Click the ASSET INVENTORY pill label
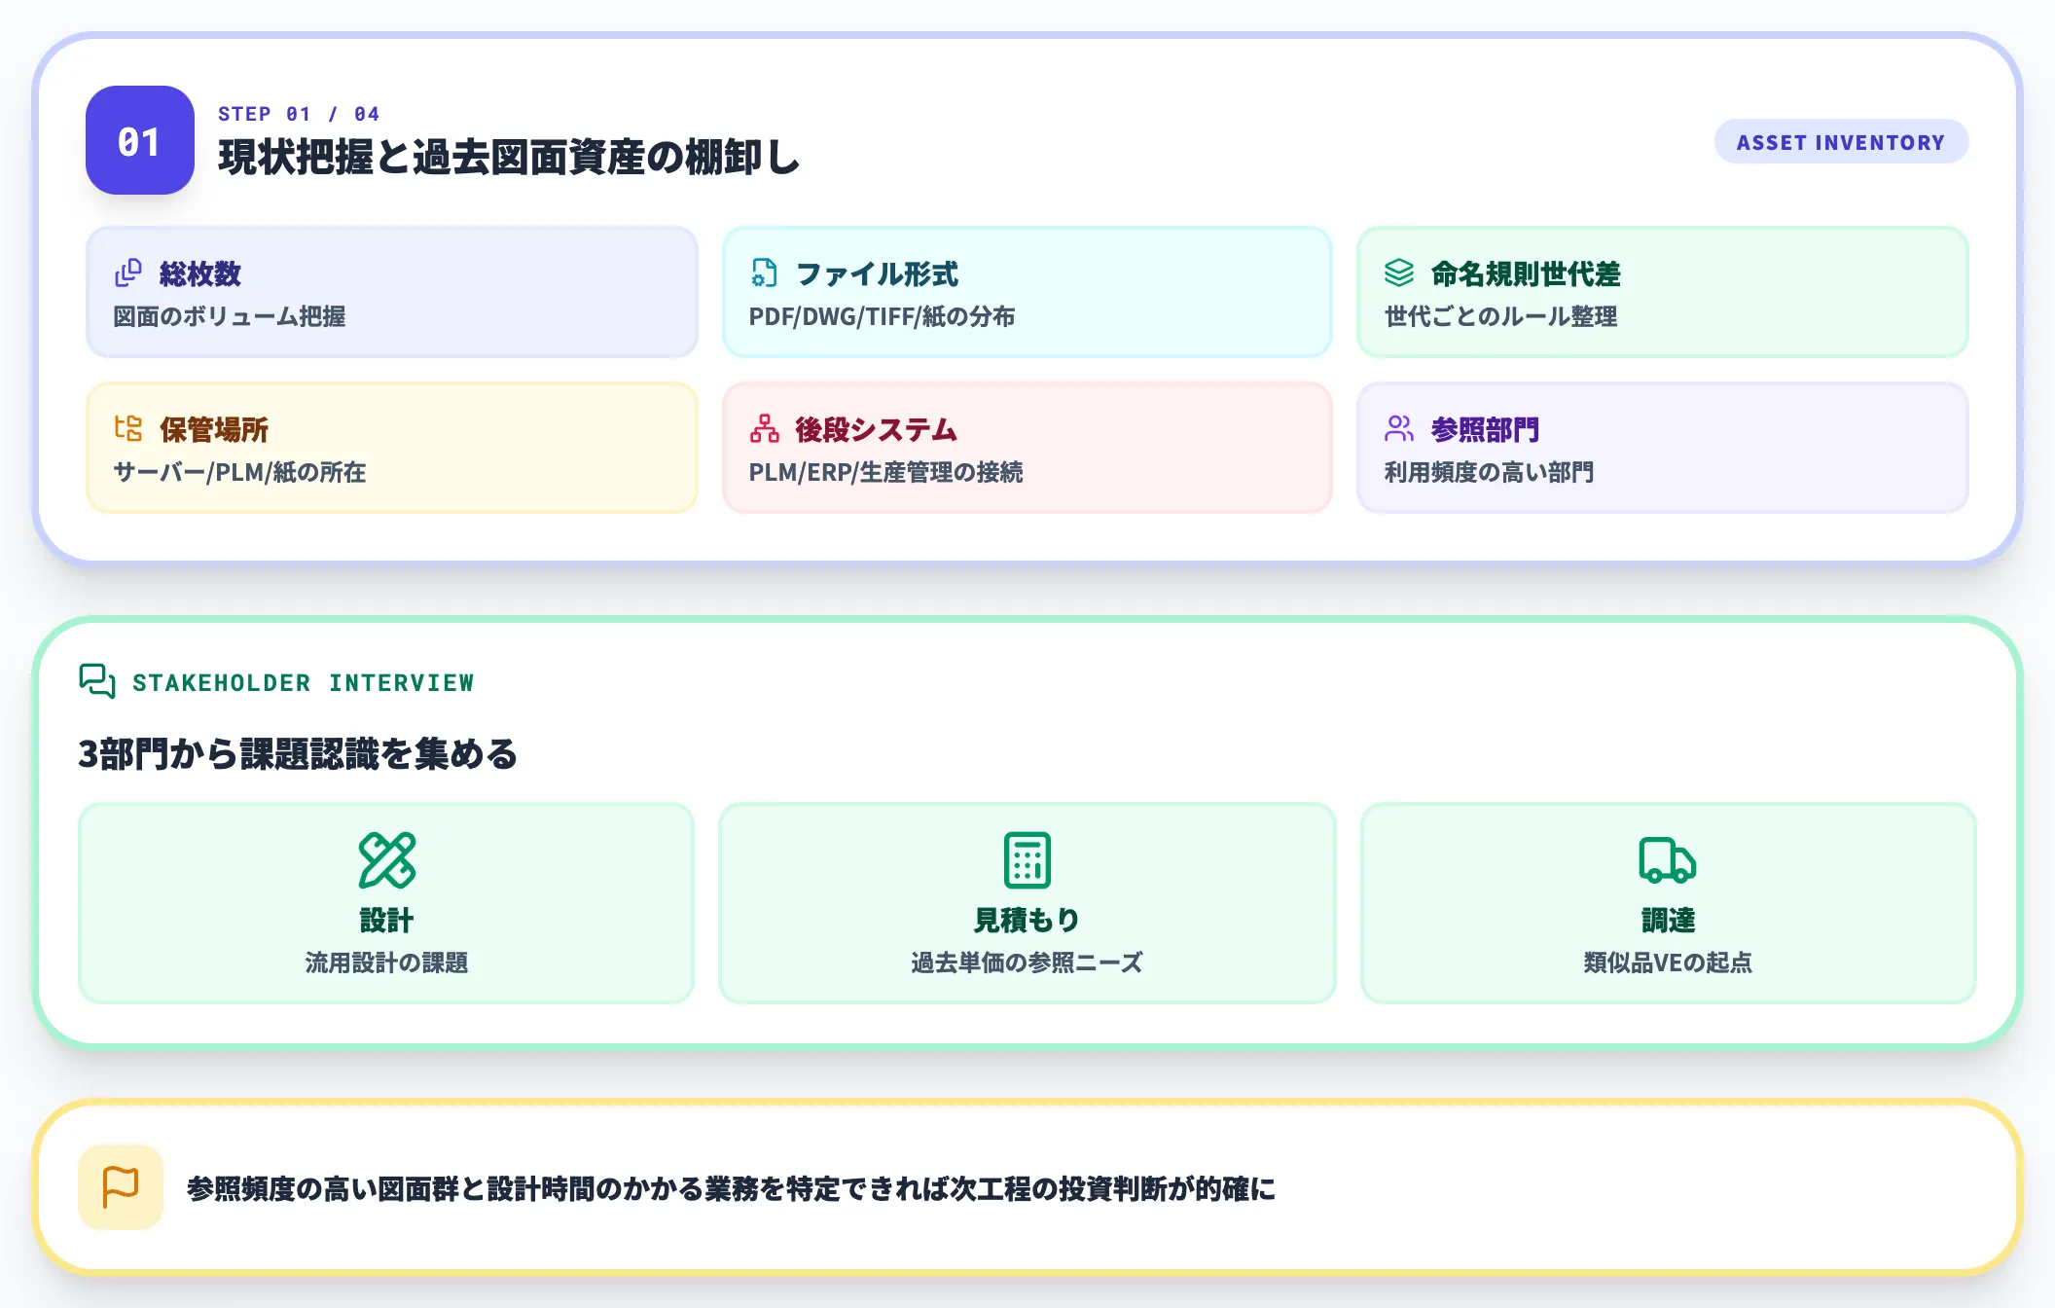This screenshot has height=1308, width=2055. click(1841, 141)
